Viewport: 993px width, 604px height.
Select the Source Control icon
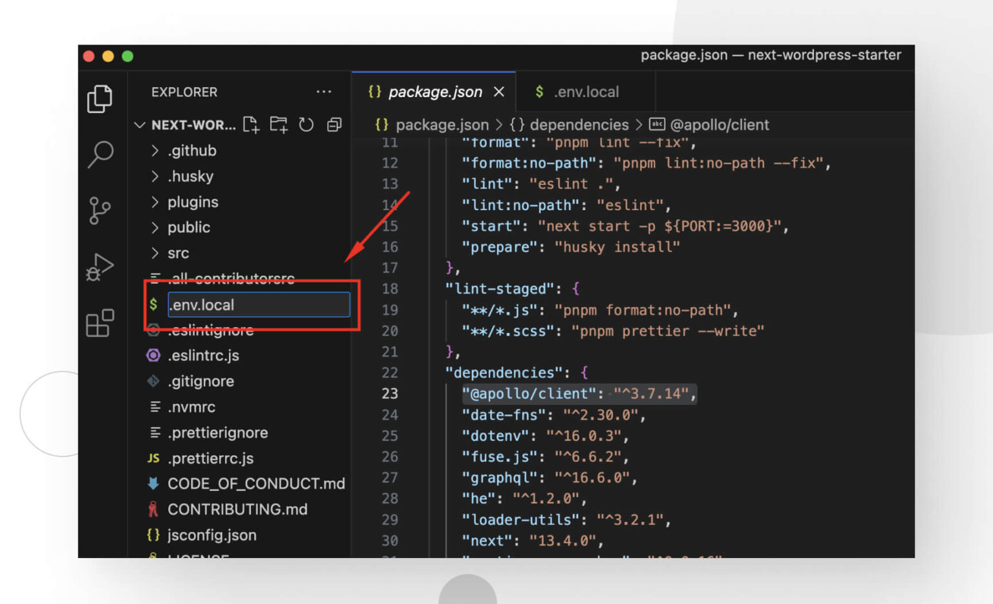[100, 210]
